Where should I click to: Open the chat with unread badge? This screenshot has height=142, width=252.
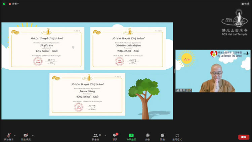115,137
